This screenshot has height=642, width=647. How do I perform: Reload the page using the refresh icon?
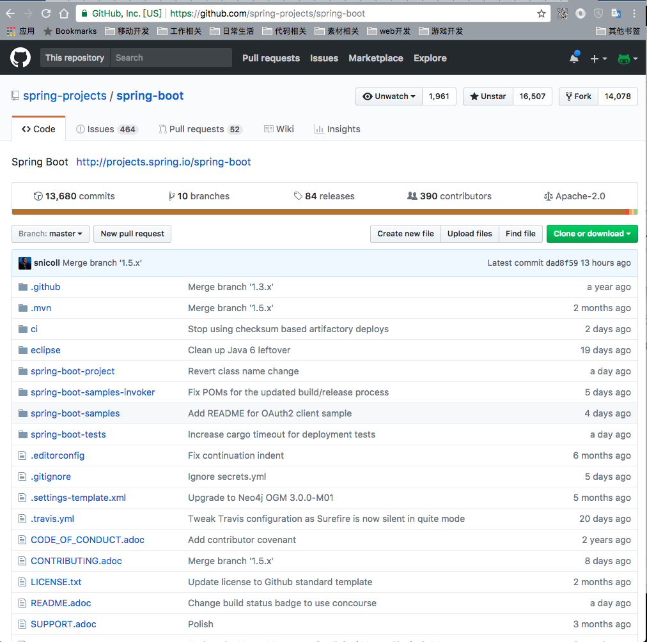pyautogui.click(x=46, y=13)
